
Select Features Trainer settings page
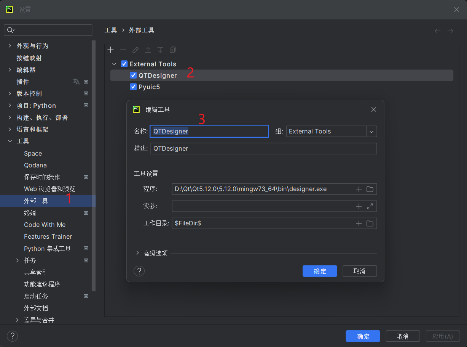pyautogui.click(x=48, y=236)
